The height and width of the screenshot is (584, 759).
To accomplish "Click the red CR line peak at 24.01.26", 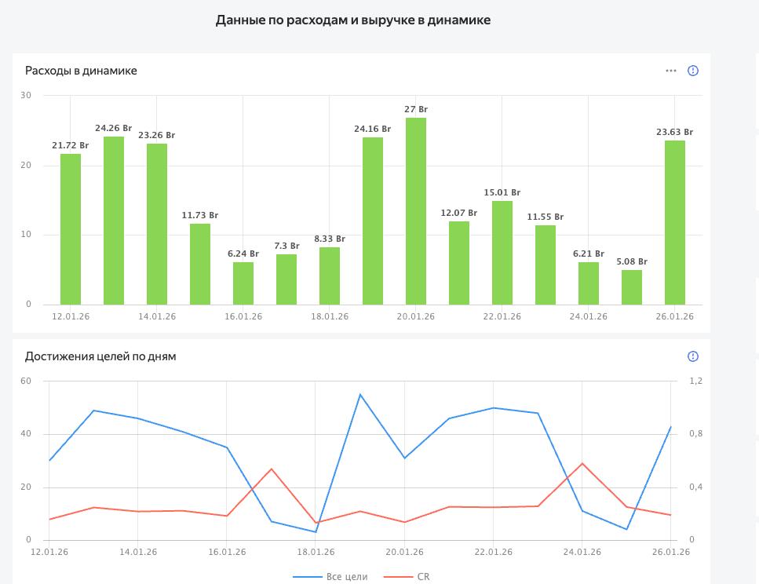I will tap(582, 463).
